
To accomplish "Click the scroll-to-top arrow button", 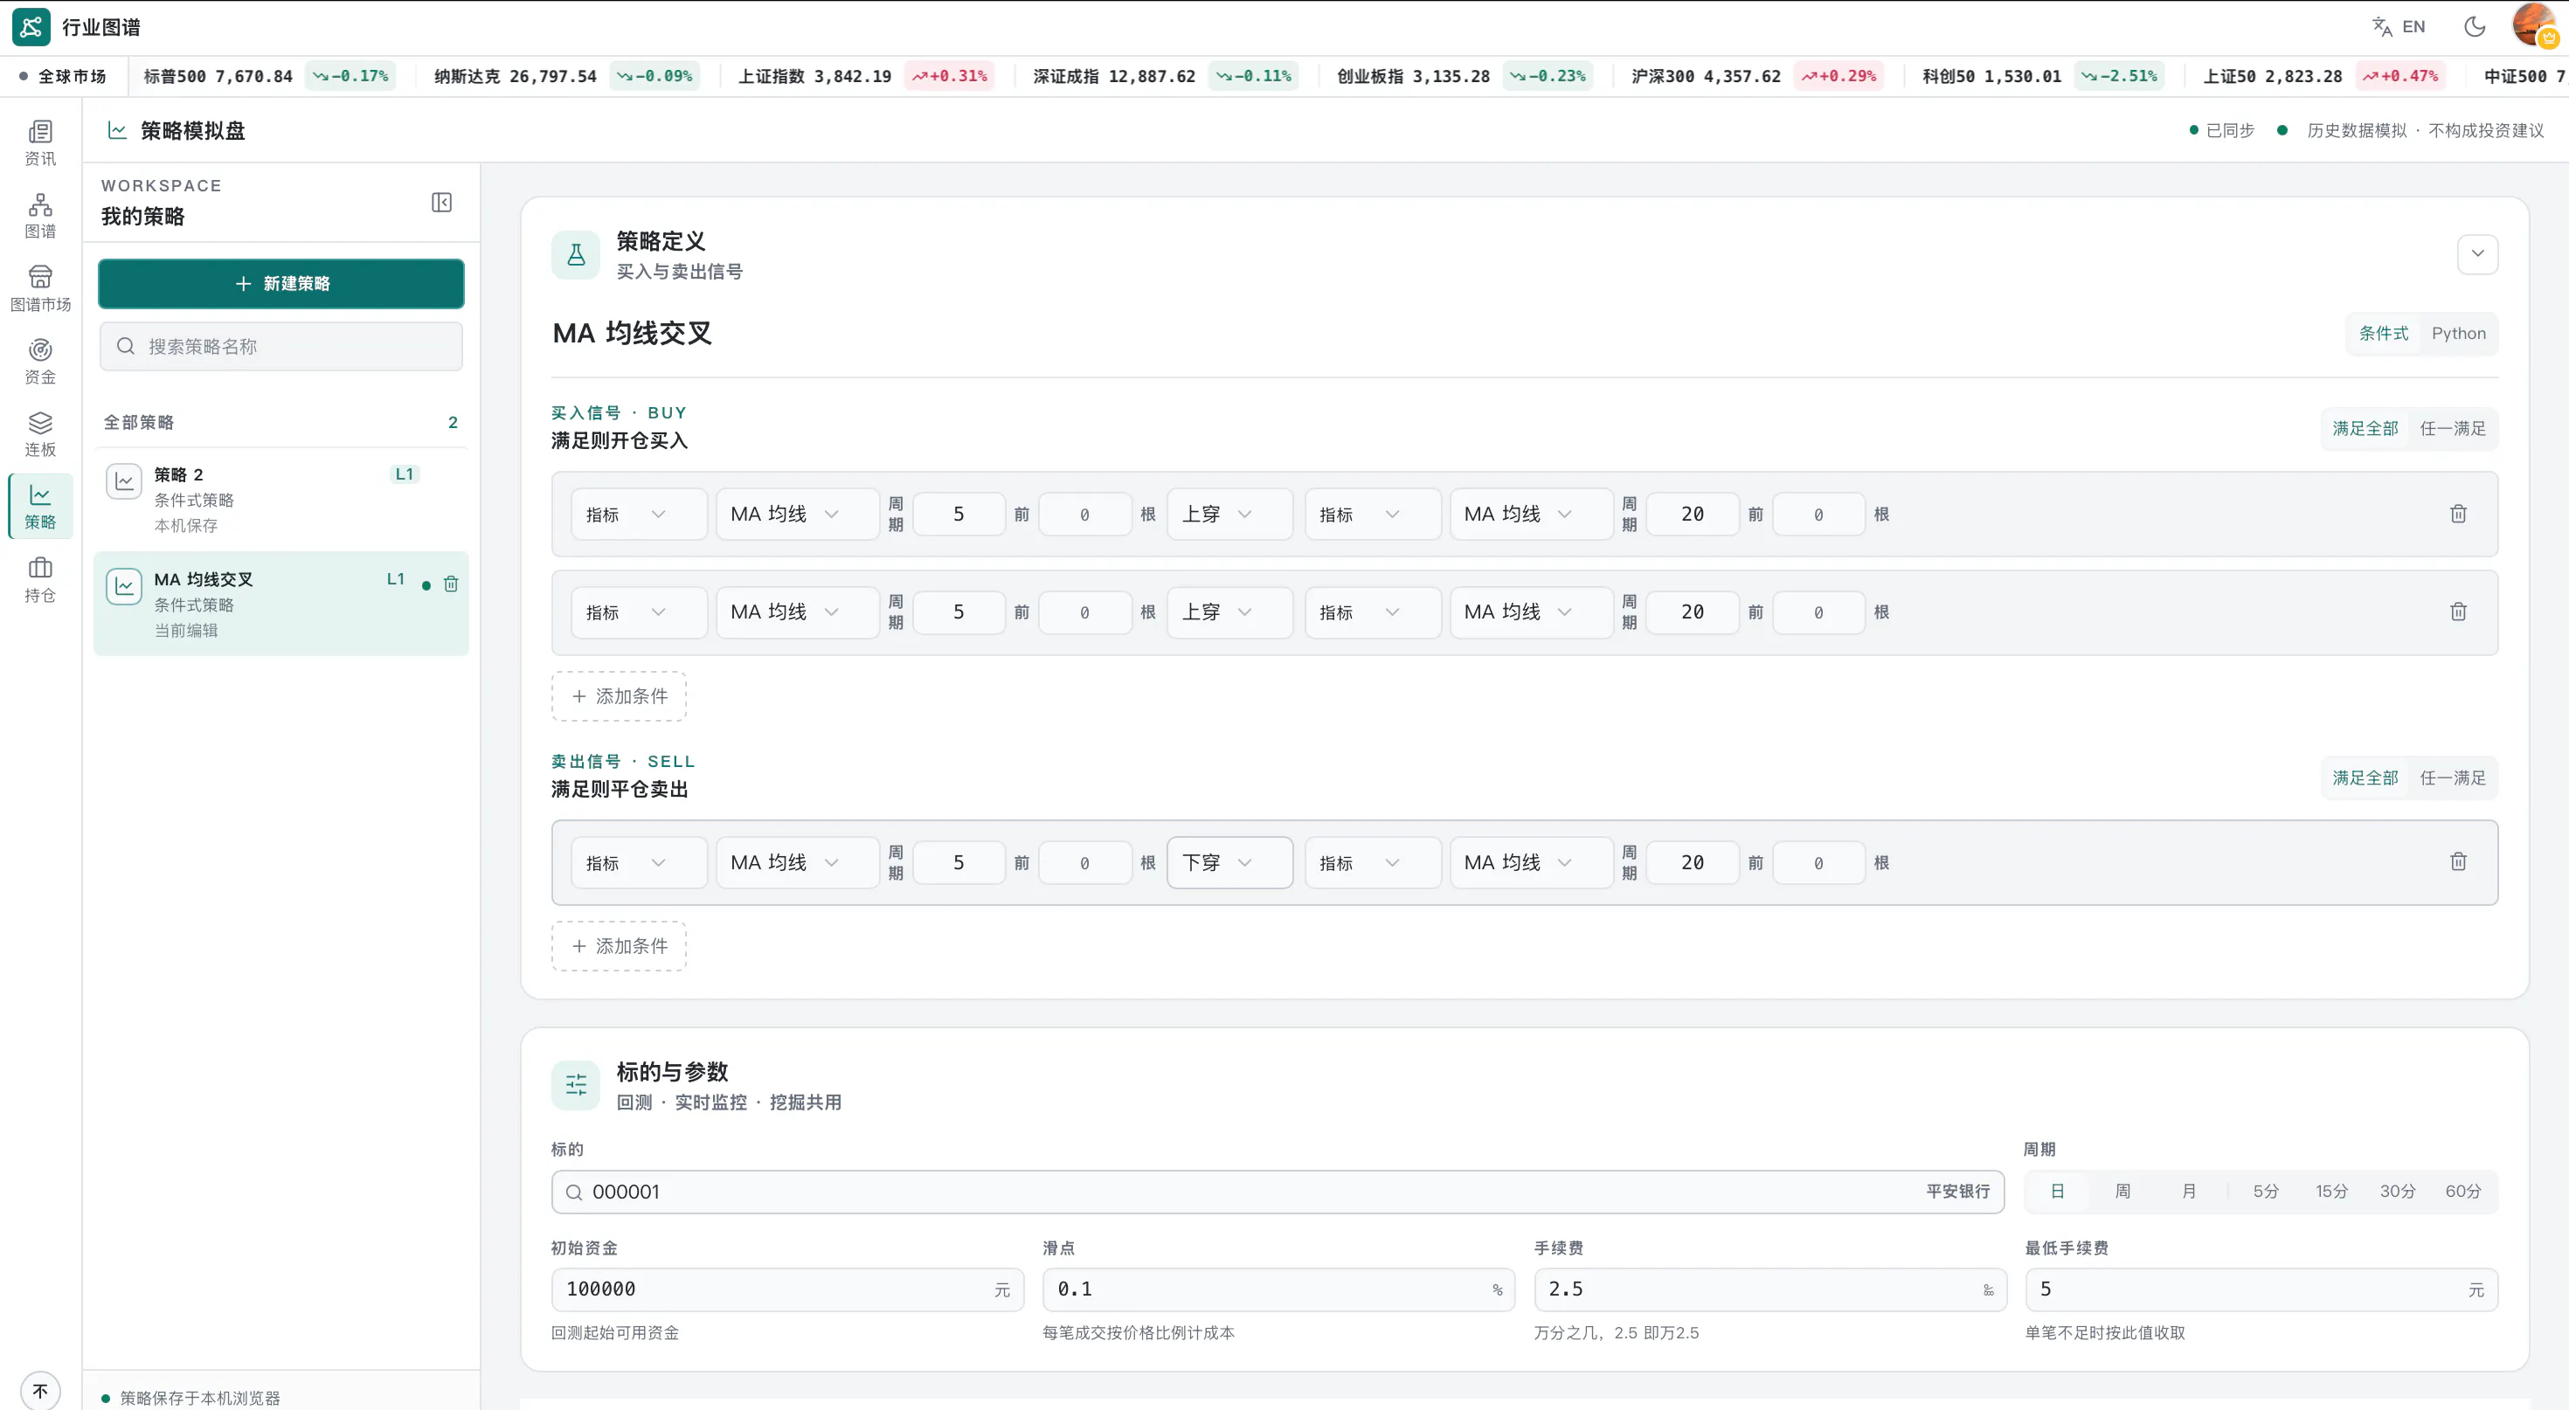I will click(x=40, y=1390).
